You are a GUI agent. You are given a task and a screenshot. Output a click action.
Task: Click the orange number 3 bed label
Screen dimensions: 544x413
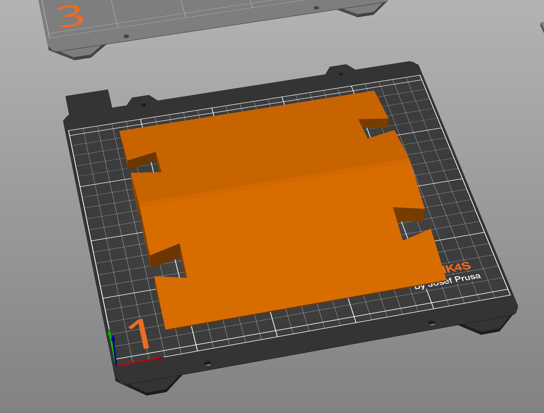tap(70, 17)
